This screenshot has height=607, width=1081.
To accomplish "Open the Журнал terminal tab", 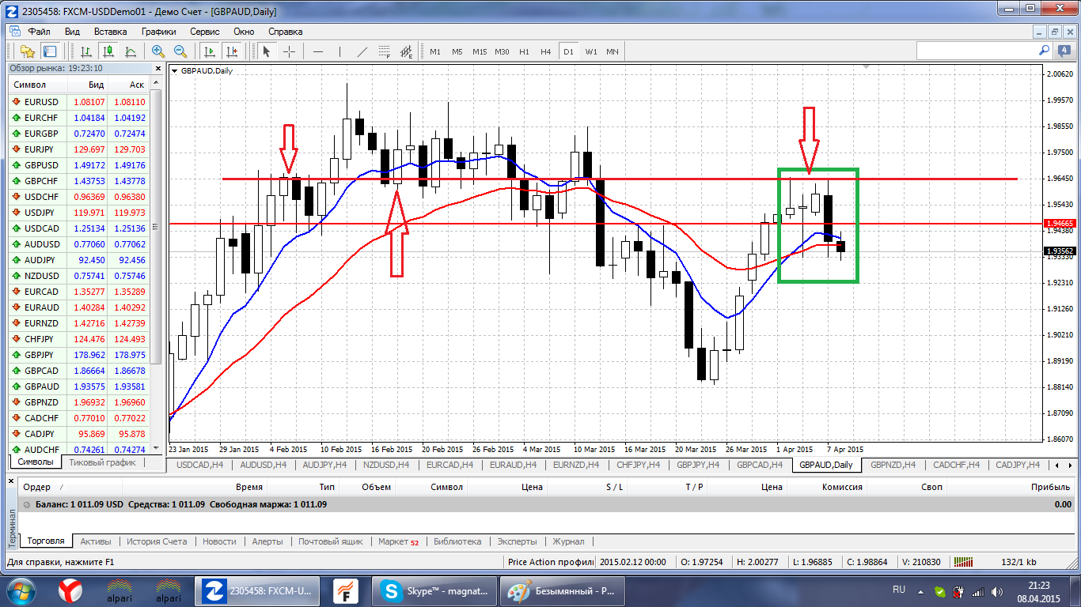I will click(568, 541).
